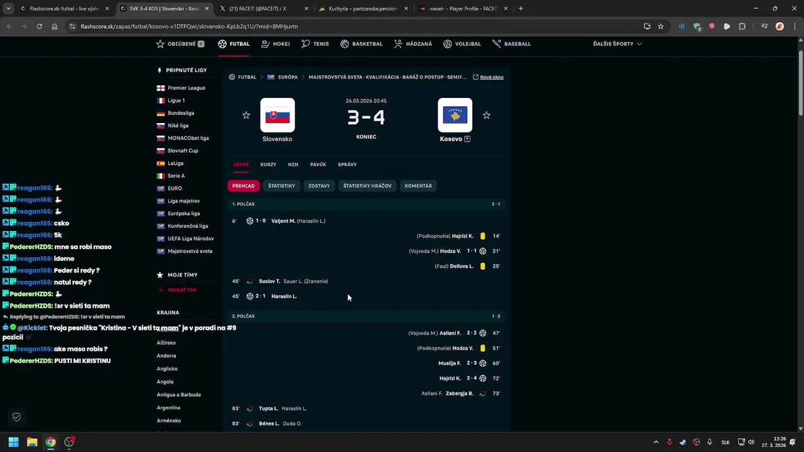The width and height of the screenshot is (804, 452).
Task: Open Alžírsko country in list
Action: coord(166,343)
